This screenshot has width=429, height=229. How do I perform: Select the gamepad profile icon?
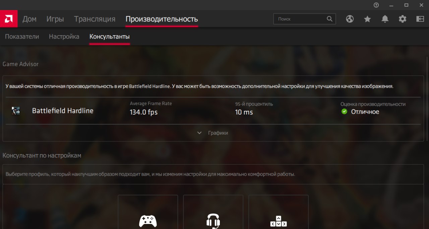pos(148,222)
